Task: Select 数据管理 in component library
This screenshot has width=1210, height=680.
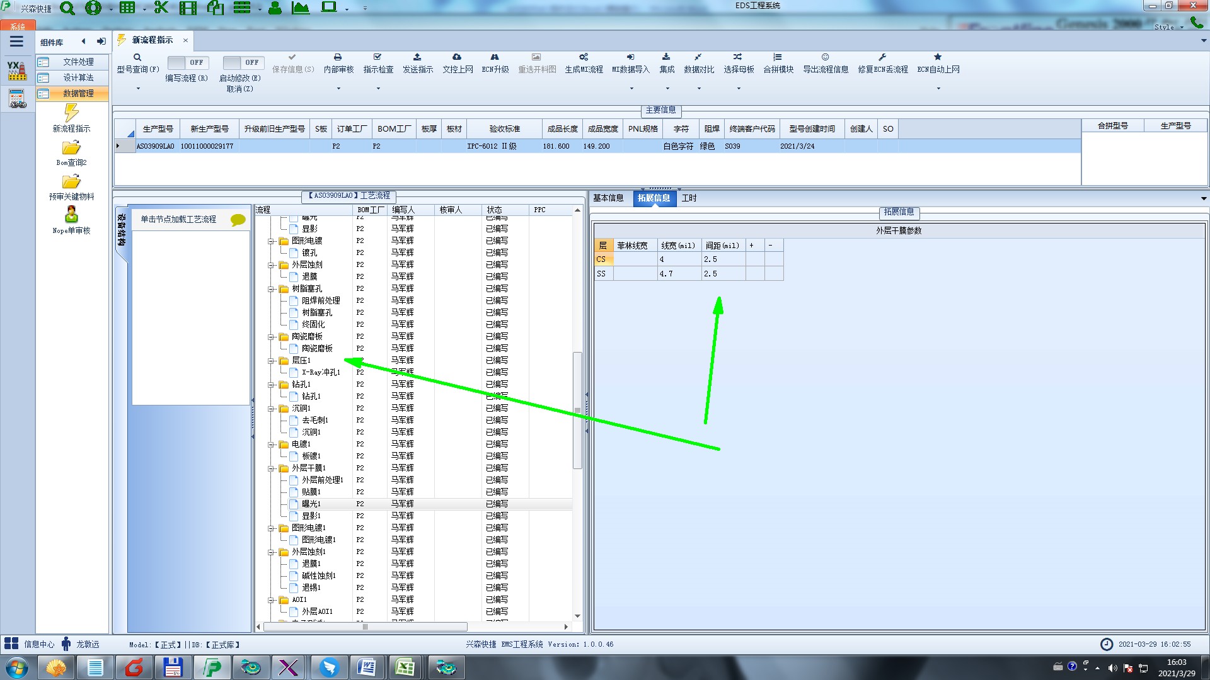Action: [x=78, y=93]
